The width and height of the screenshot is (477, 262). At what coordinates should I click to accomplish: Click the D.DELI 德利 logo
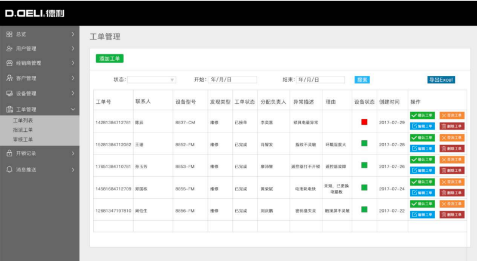click(x=35, y=13)
